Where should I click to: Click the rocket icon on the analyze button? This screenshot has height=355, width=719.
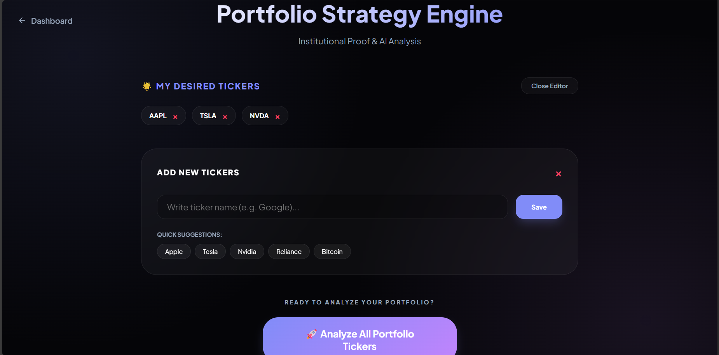point(311,334)
